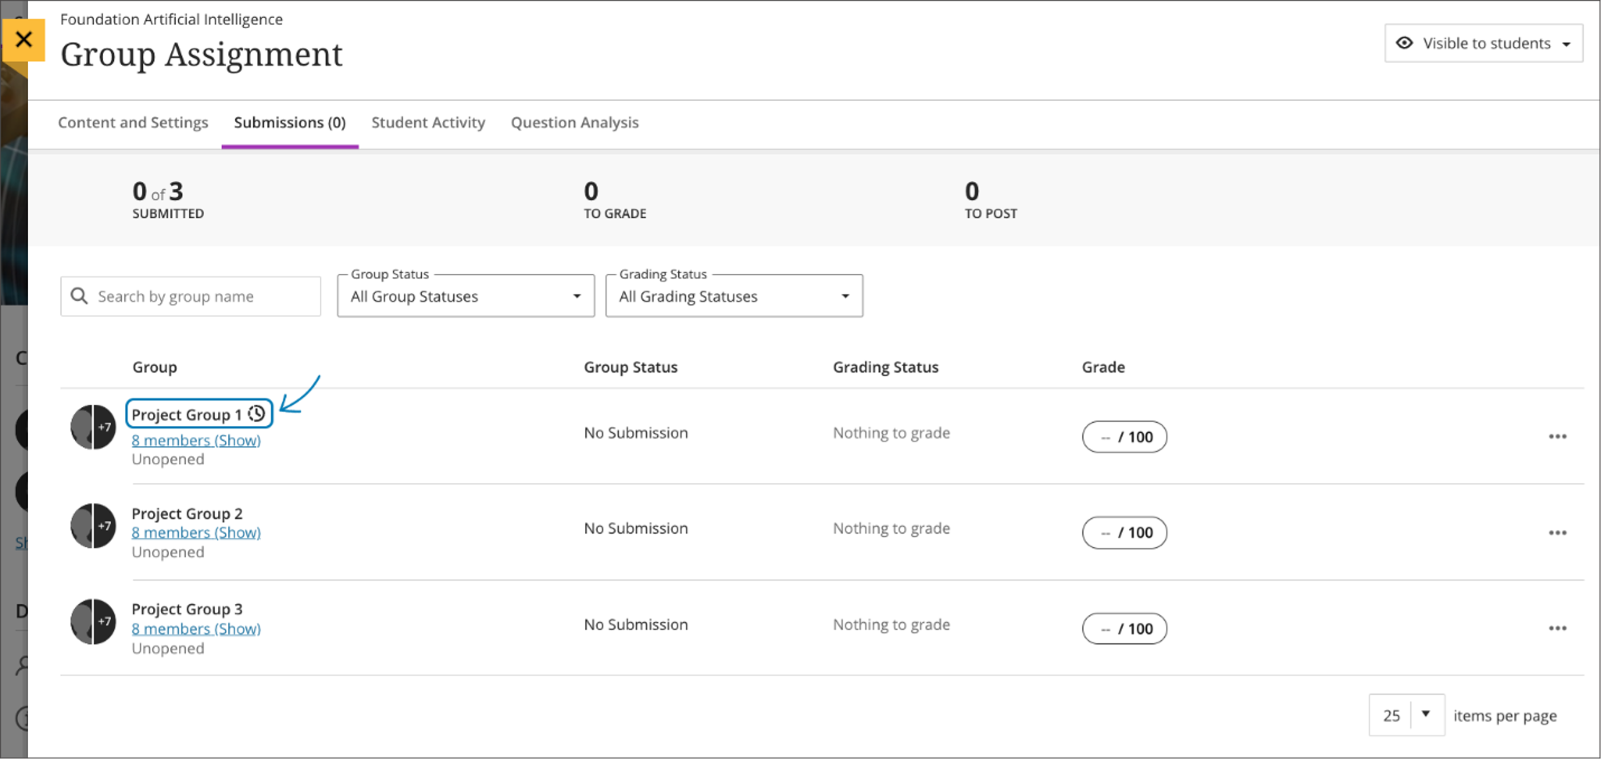Show the 8 members of Project Group 2
This screenshot has width=1603, height=760.
[x=196, y=533]
